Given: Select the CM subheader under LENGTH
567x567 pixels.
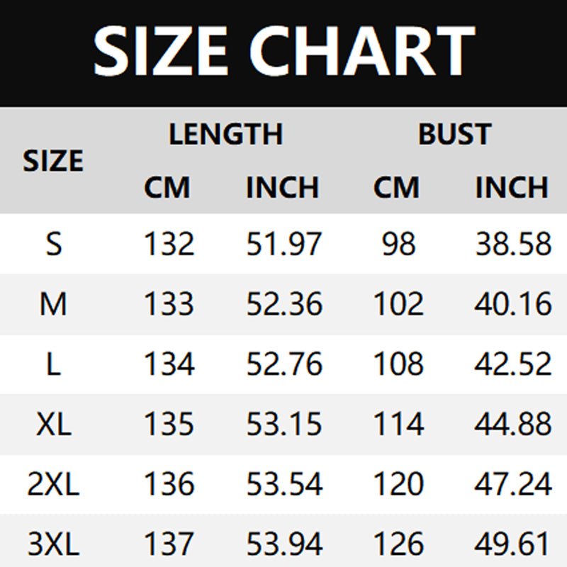Looking at the screenshot, I should (x=167, y=188).
